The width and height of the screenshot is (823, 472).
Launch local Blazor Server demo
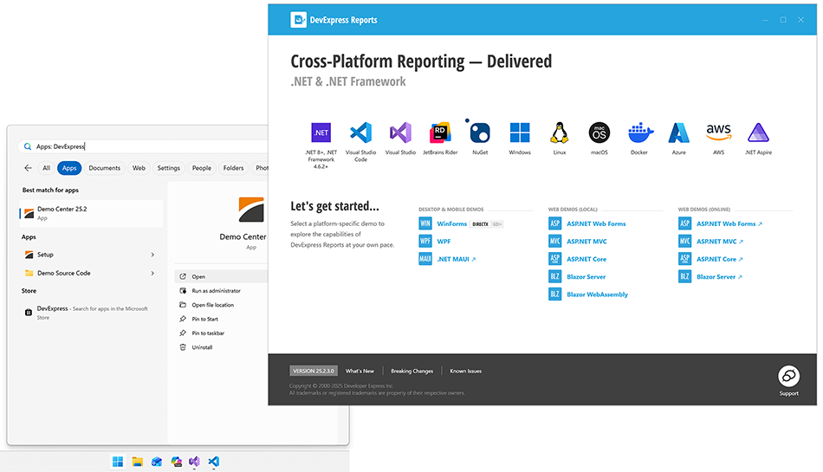pyautogui.click(x=586, y=277)
